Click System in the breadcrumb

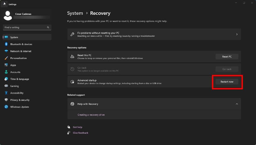tap(75, 13)
